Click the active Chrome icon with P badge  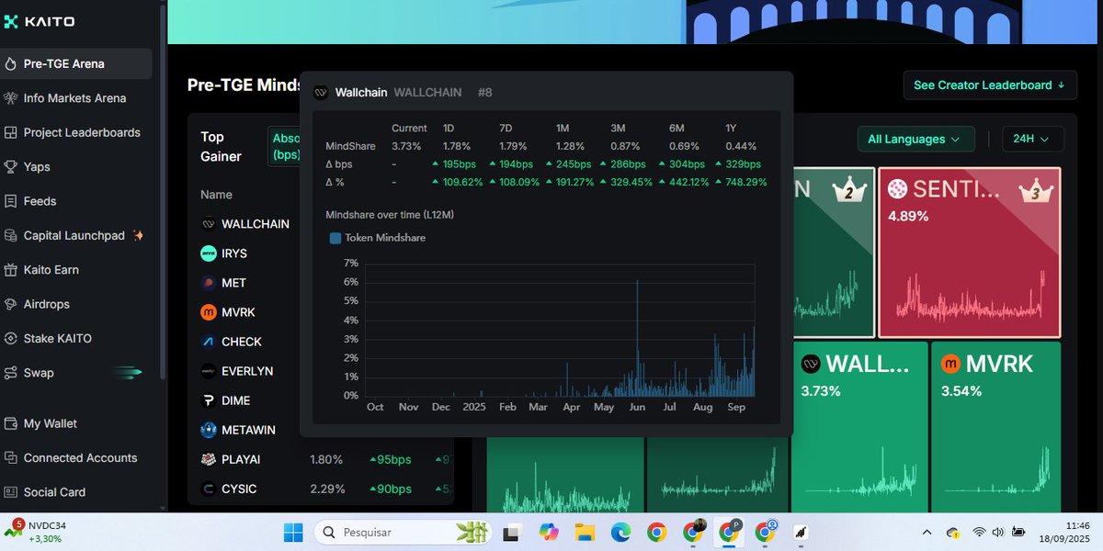730,532
